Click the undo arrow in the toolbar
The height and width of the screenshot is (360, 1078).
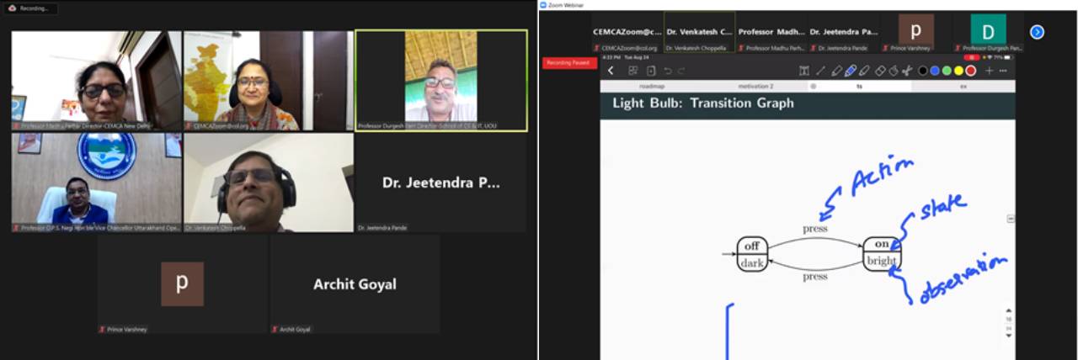coord(668,71)
